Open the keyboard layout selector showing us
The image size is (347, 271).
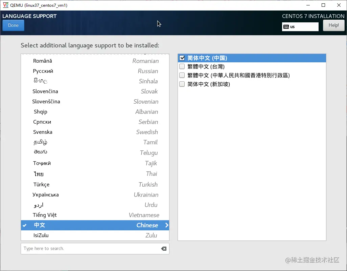point(300,26)
